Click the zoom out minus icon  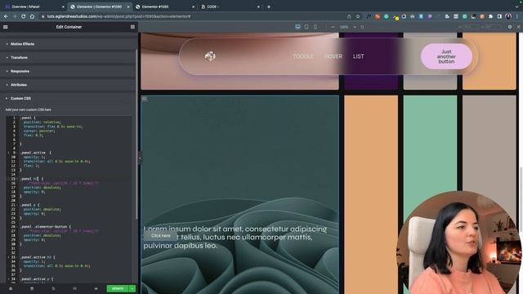333,27
